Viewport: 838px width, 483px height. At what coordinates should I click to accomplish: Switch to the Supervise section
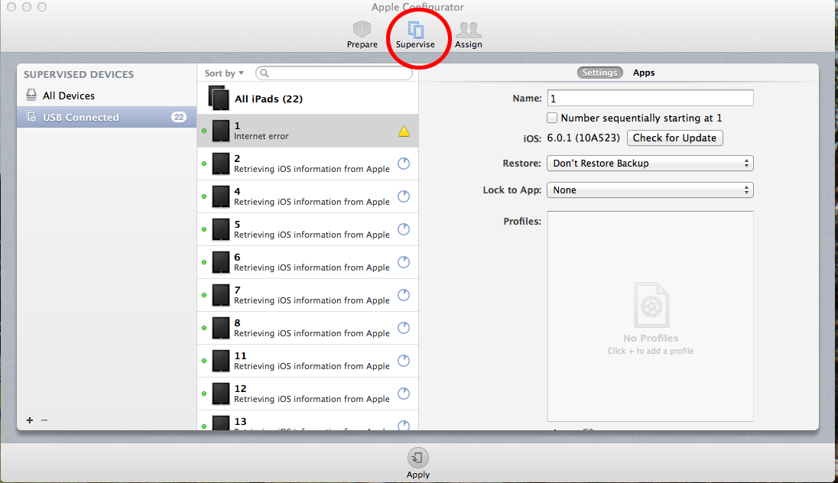(x=415, y=34)
